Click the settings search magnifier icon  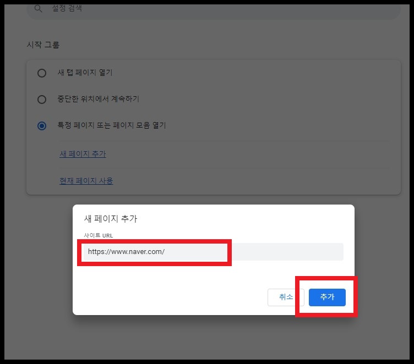click(x=39, y=9)
